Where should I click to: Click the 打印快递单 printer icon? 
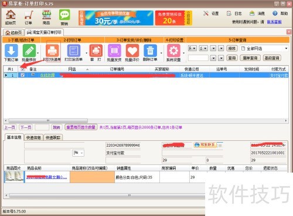coord(52,50)
